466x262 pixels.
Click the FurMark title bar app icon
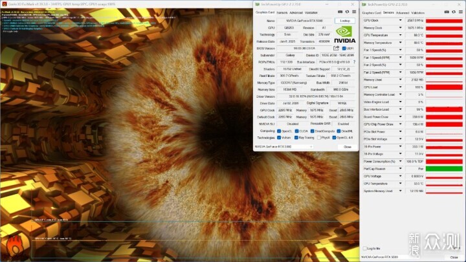[x=4, y=4]
